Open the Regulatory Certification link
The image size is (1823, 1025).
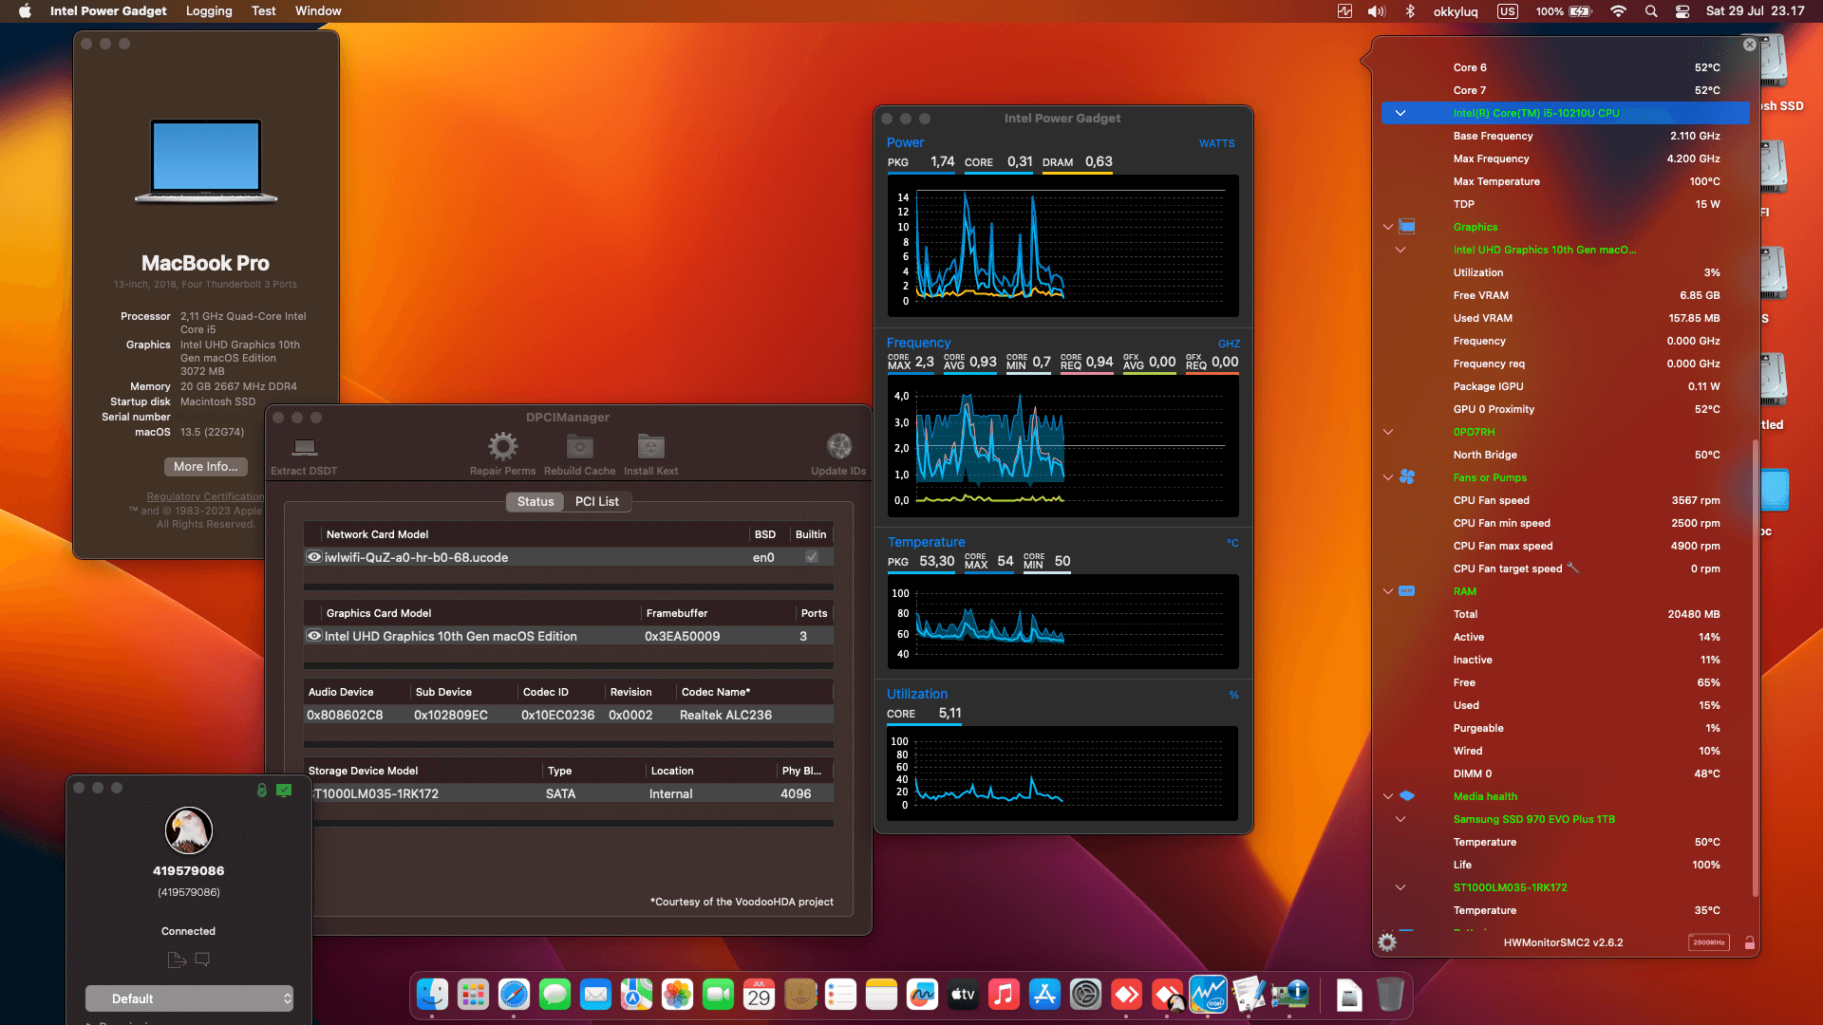point(205,496)
